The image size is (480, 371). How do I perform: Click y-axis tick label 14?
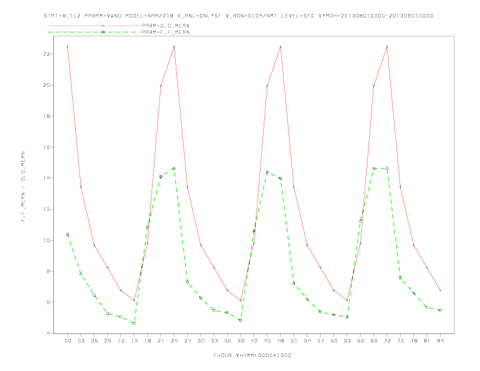47,178
